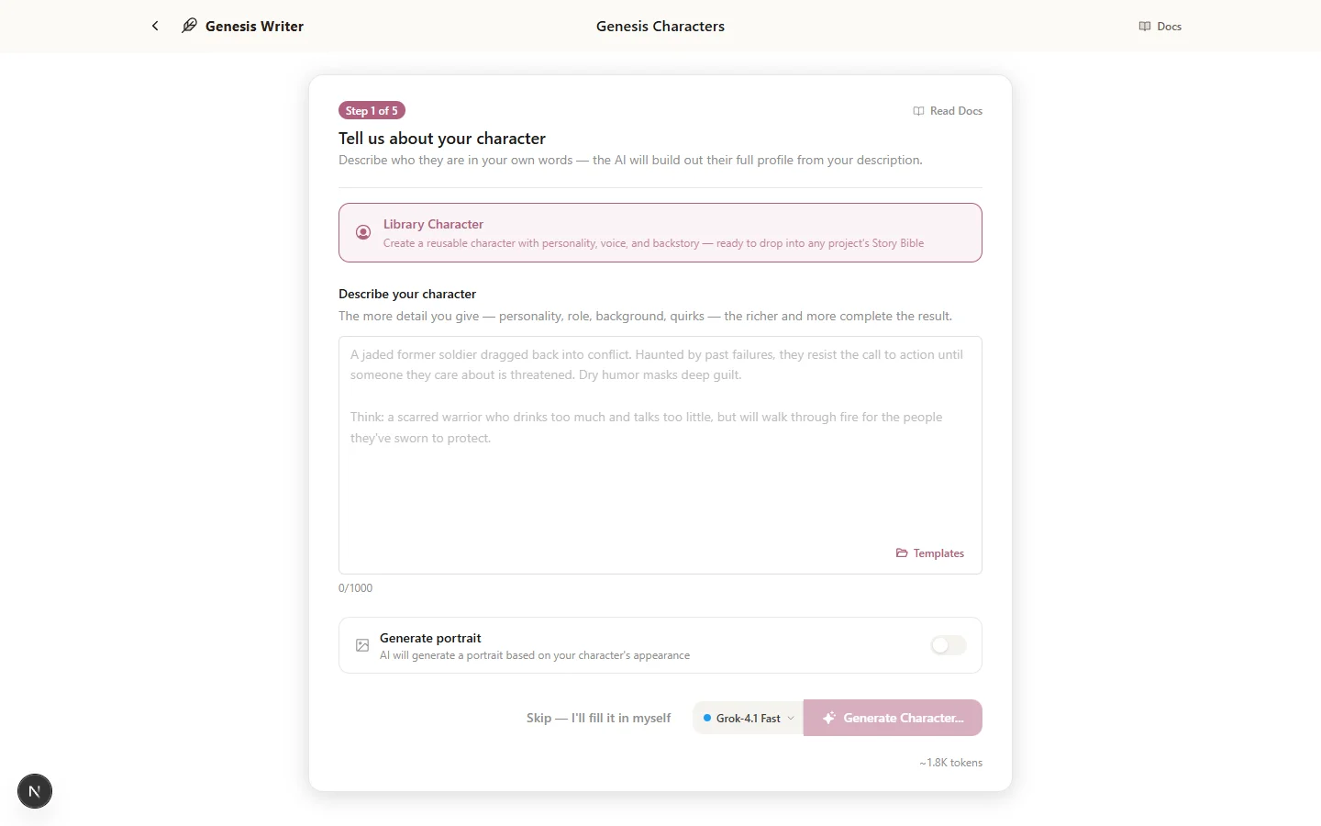Viewport: 1321px width, 826px height.
Task: Click the blue status dot beside Grok-4.1 Fast
Action: tap(705, 719)
